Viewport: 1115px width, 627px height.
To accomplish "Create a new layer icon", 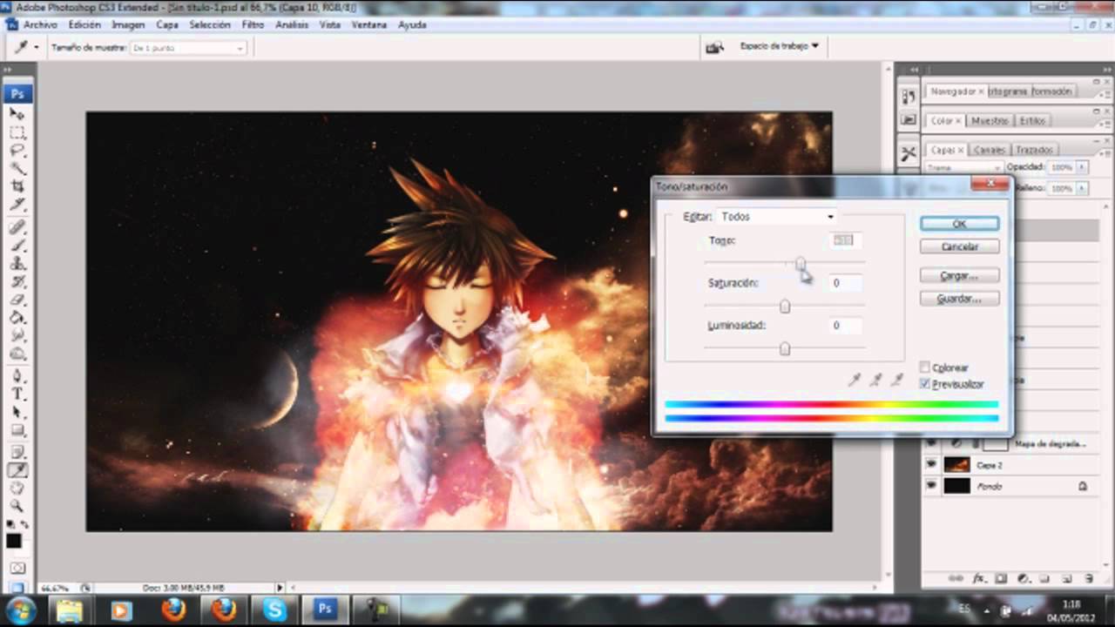I will click(1066, 578).
